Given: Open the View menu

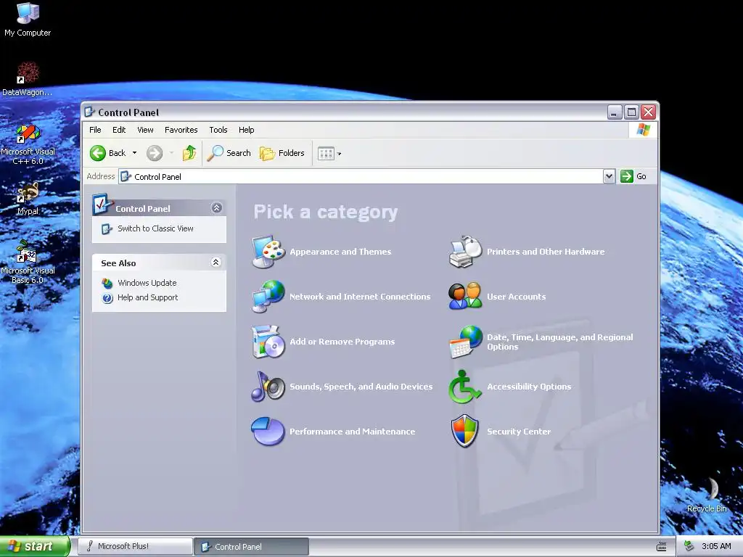Looking at the screenshot, I should tap(145, 130).
